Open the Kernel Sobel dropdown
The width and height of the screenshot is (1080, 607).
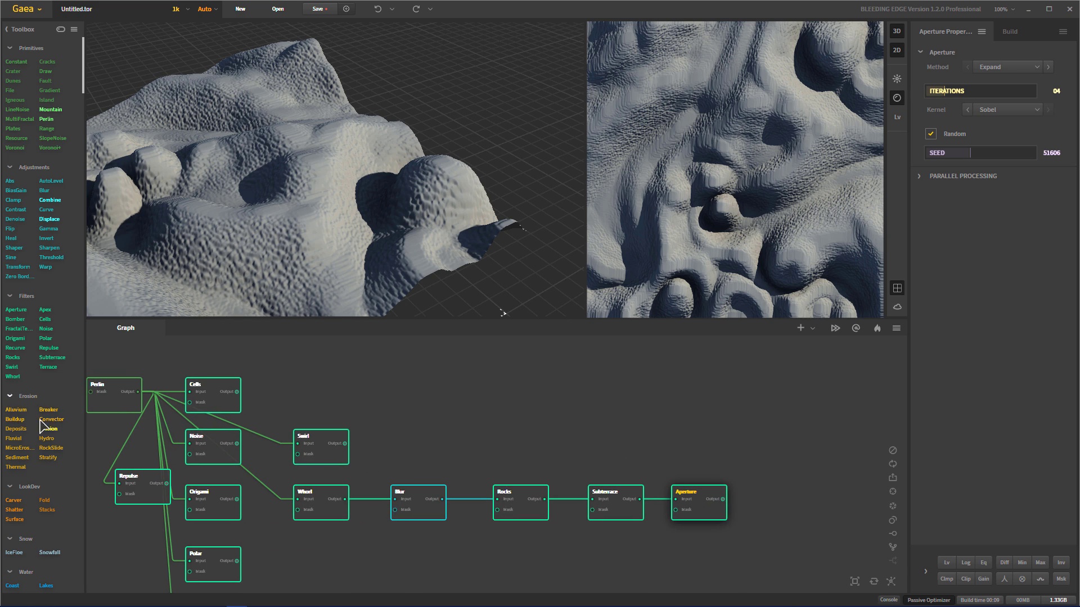[1008, 110]
